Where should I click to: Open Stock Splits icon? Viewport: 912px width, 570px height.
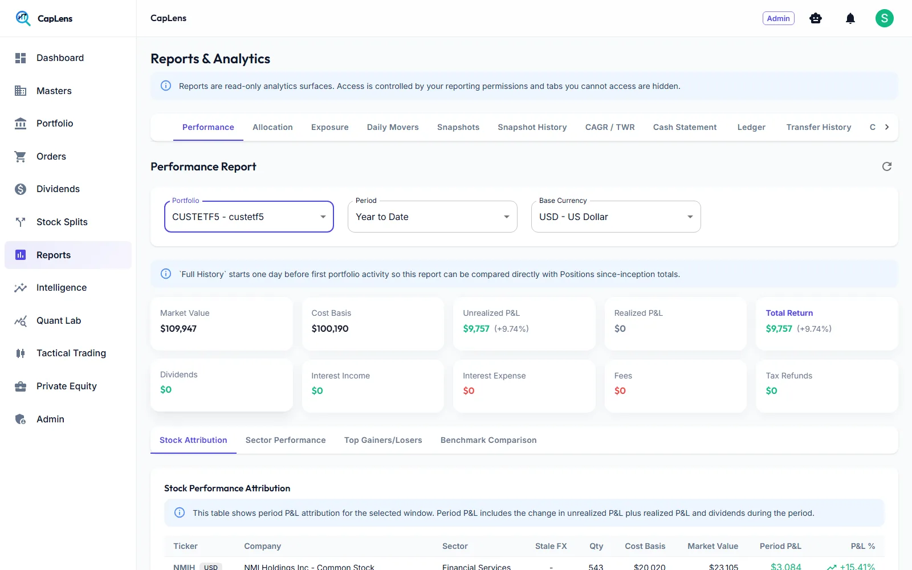pos(21,222)
